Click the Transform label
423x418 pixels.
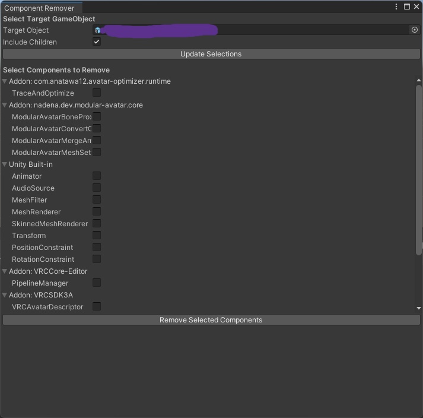(29, 236)
